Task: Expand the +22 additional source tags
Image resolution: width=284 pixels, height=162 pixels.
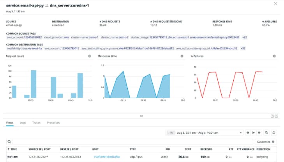Action: [244, 37]
